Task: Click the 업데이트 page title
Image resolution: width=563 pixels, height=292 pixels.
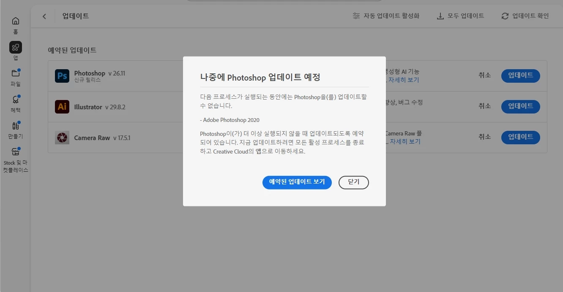Action: point(76,16)
